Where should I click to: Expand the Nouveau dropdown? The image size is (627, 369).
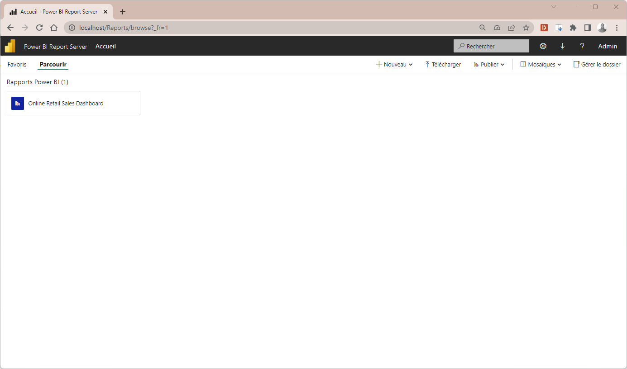point(394,65)
